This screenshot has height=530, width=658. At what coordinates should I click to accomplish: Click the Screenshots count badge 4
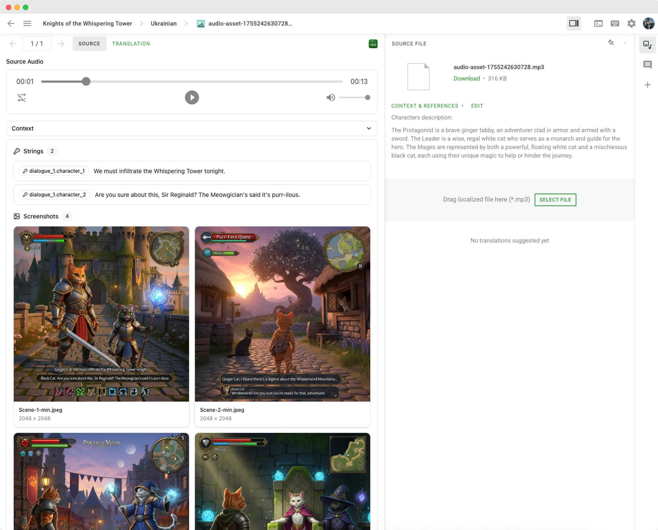tap(67, 216)
